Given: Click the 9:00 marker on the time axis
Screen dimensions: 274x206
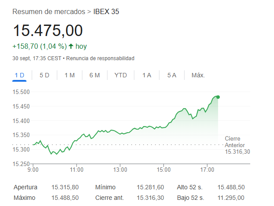Looking at the screenshot, I should [33, 170].
